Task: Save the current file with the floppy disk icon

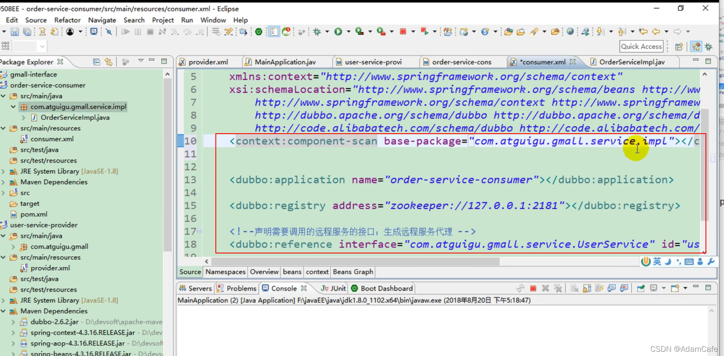Action: pyautogui.click(x=15, y=32)
